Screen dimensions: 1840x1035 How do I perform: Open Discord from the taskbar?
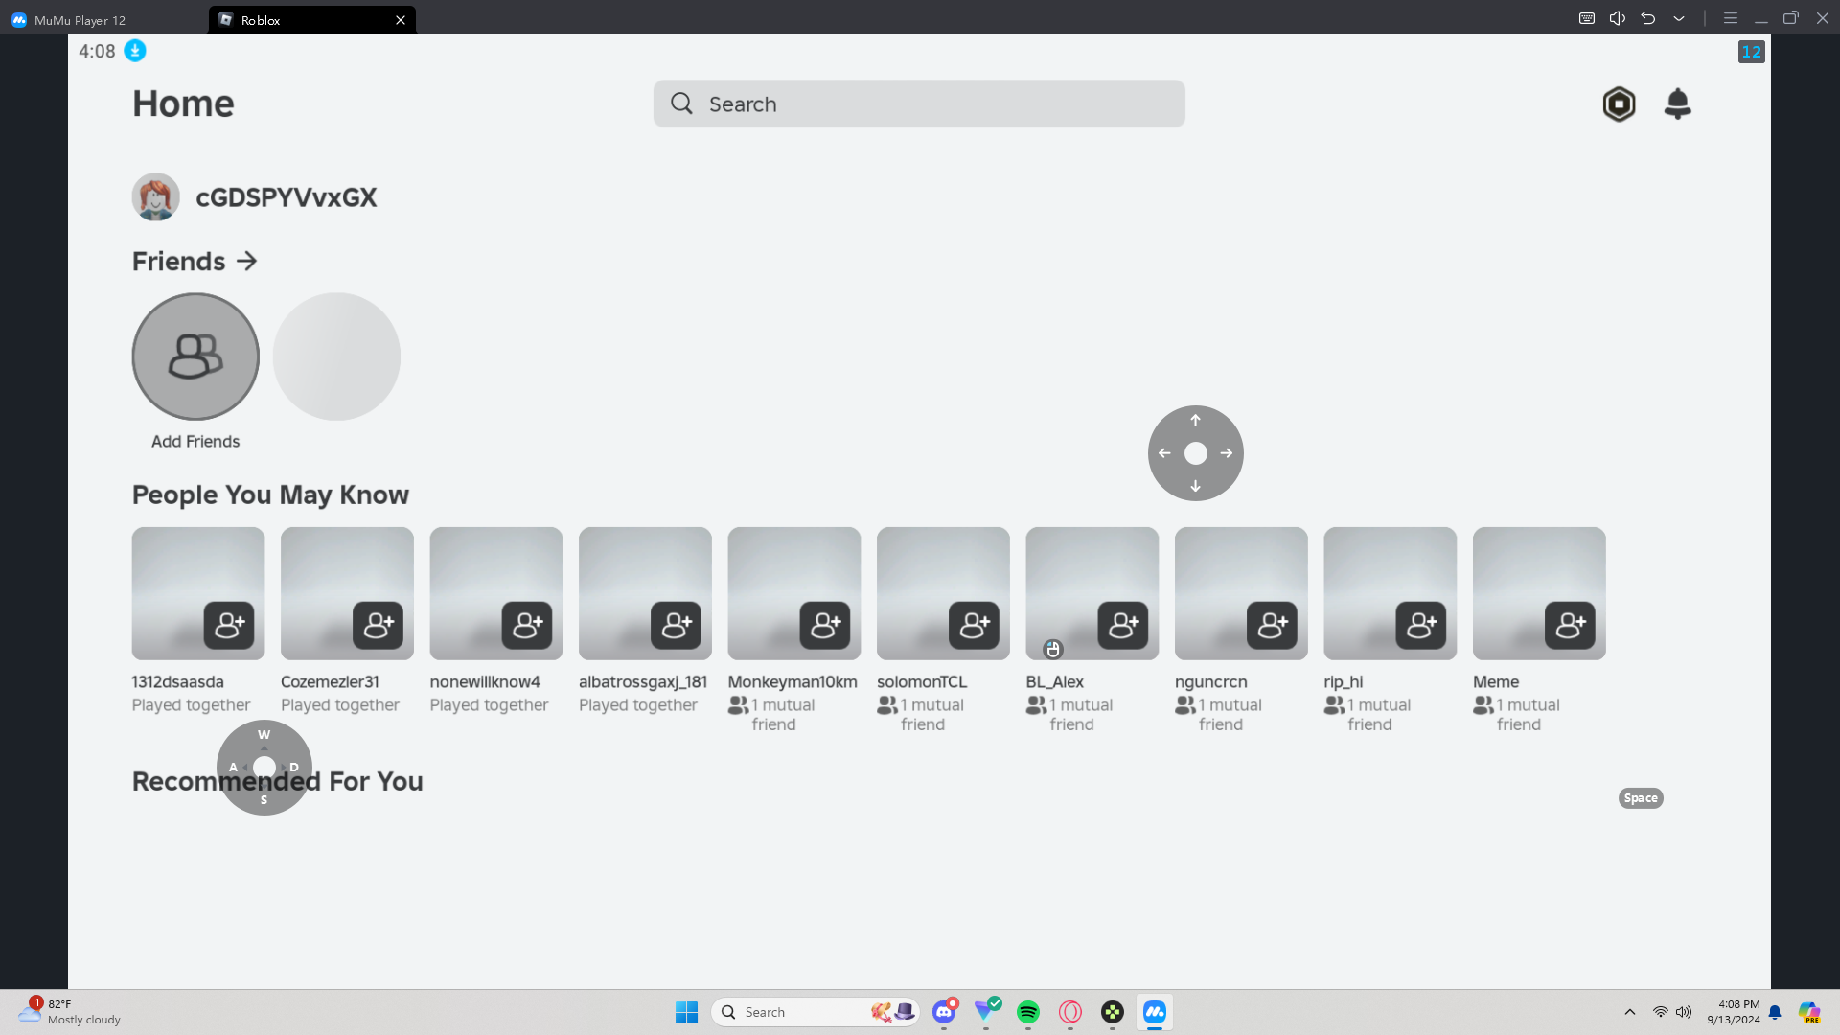click(944, 1012)
